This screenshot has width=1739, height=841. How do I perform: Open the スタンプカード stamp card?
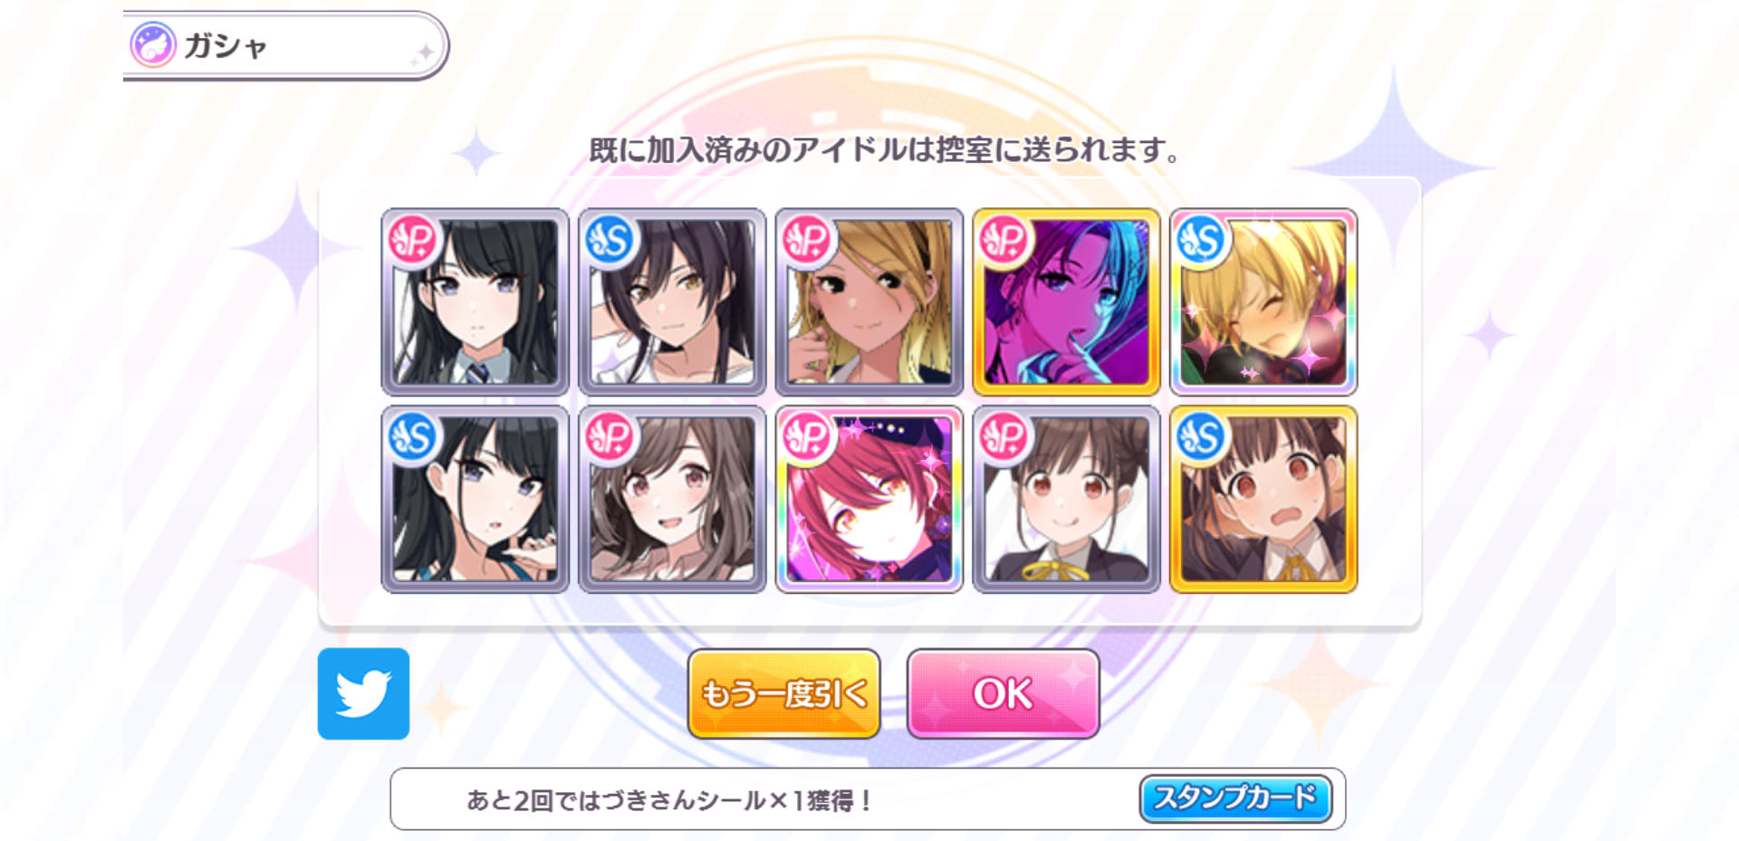coord(1235,798)
